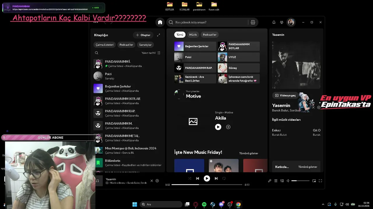The width and height of the screenshot is (373, 209).
Task: Open the UYUZ shortcut card
Action: point(239,57)
